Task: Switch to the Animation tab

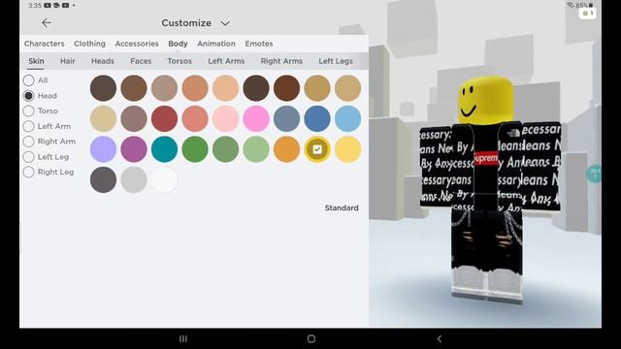Action: (216, 44)
